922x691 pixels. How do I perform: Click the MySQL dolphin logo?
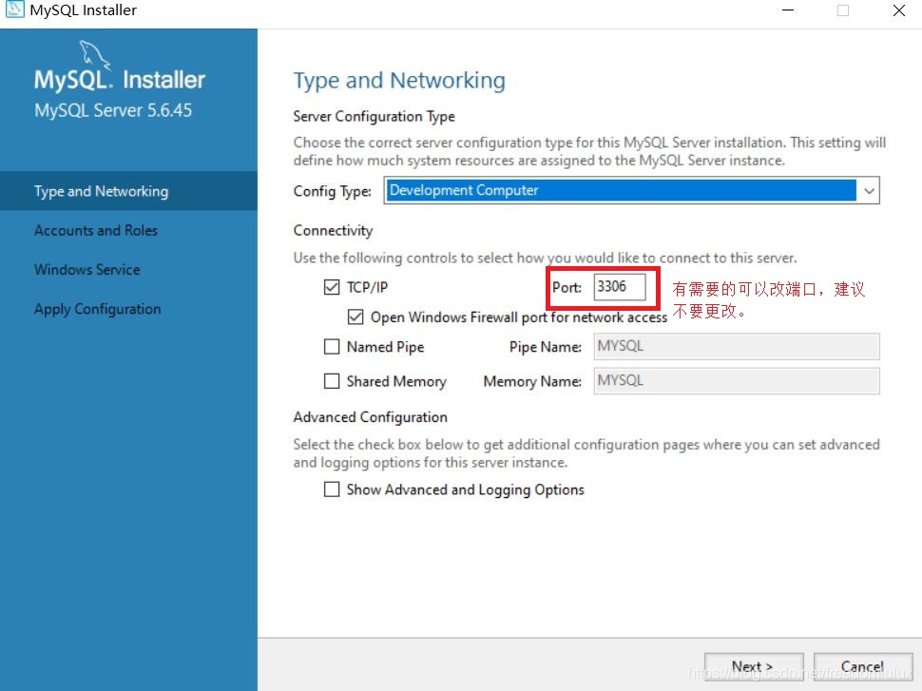tap(95, 55)
